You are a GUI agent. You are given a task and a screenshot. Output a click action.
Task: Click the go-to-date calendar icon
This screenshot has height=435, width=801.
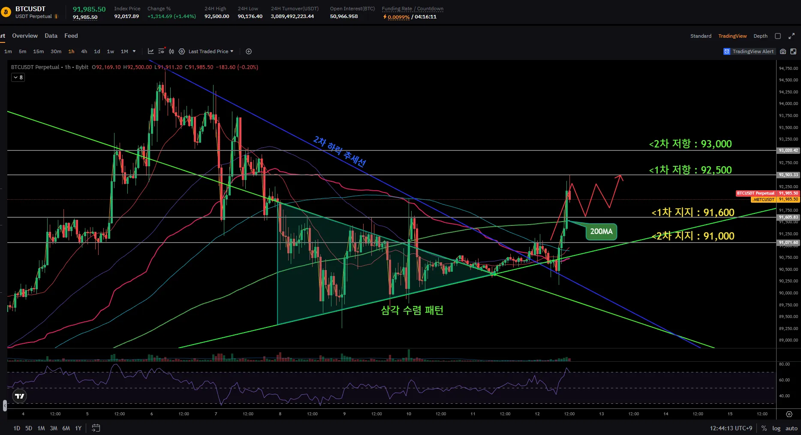(x=96, y=428)
